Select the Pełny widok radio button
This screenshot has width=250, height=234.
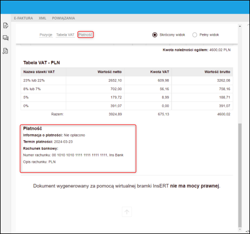[x=194, y=35]
